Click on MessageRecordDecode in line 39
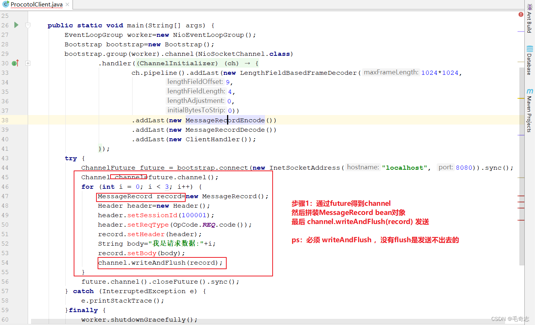 (225, 130)
